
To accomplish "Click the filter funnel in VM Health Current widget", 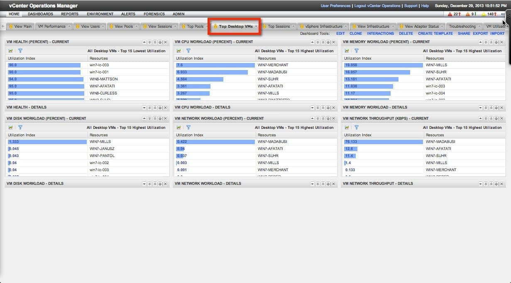I will 20,51.
